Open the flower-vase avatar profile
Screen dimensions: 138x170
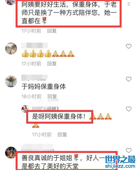[11, 81]
